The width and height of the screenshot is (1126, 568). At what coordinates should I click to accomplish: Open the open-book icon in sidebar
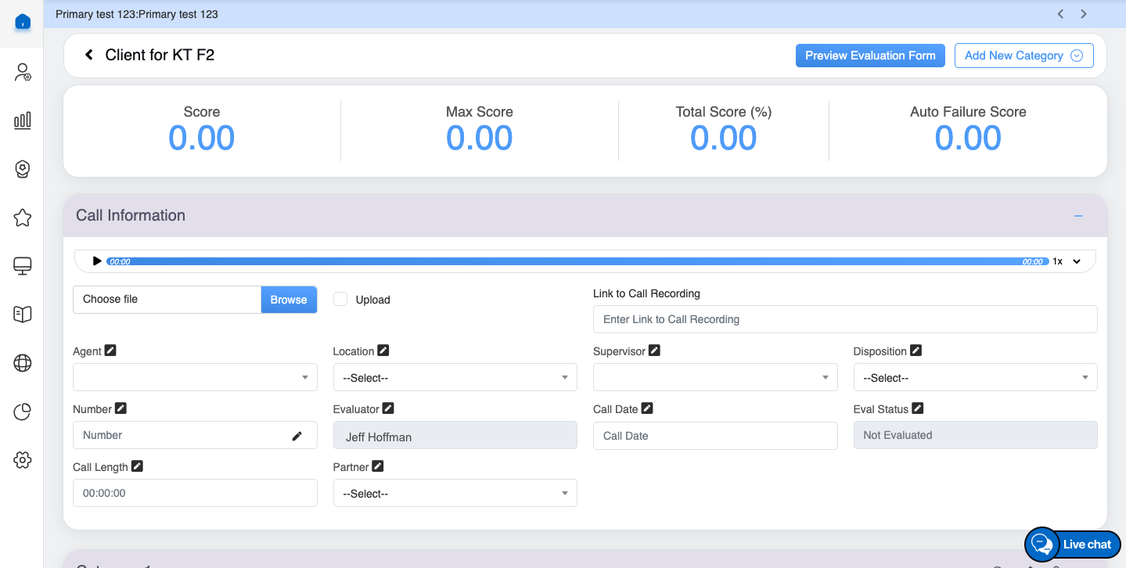pos(23,315)
